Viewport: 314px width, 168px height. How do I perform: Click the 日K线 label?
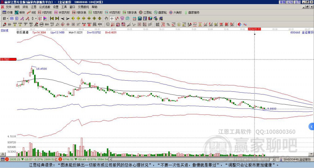pos(5,31)
